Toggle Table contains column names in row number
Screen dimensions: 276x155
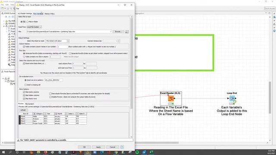coord(24,46)
